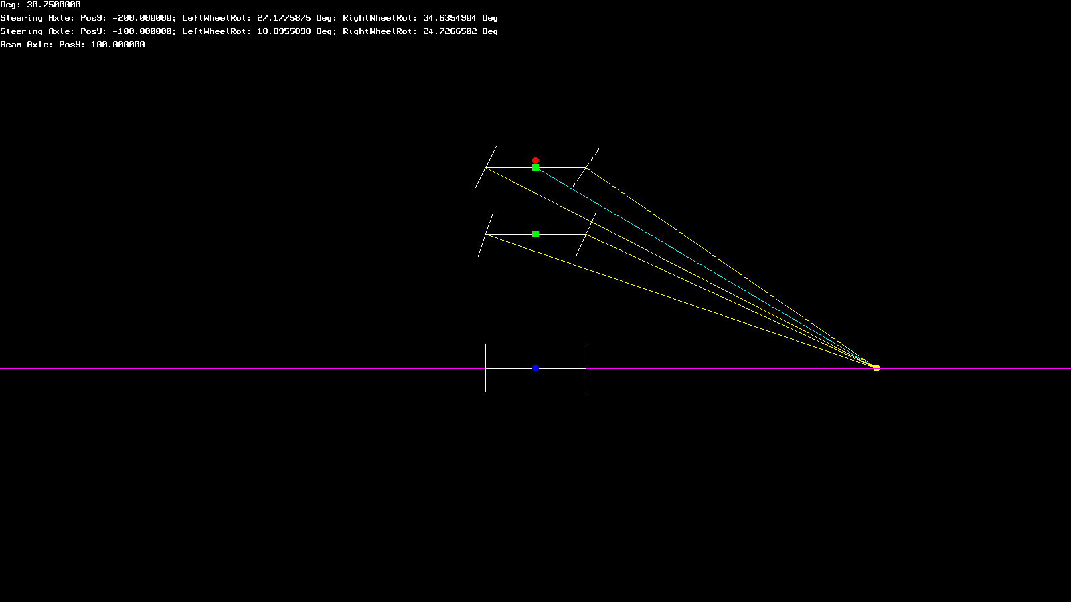This screenshot has height=602, width=1071.
Task: Click the red dot above the front axle
Action: click(x=535, y=161)
